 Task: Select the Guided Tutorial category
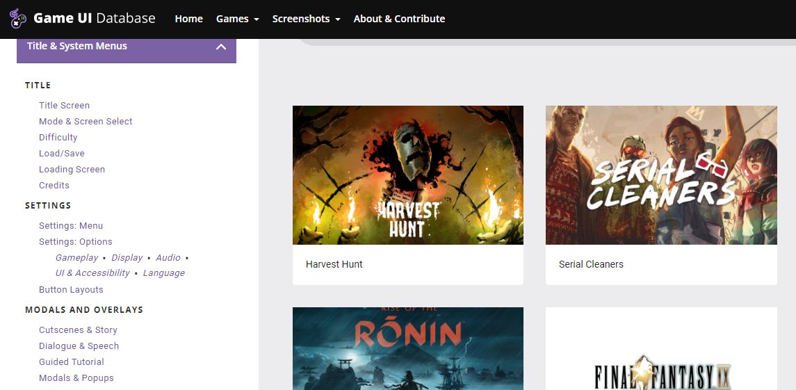point(71,362)
